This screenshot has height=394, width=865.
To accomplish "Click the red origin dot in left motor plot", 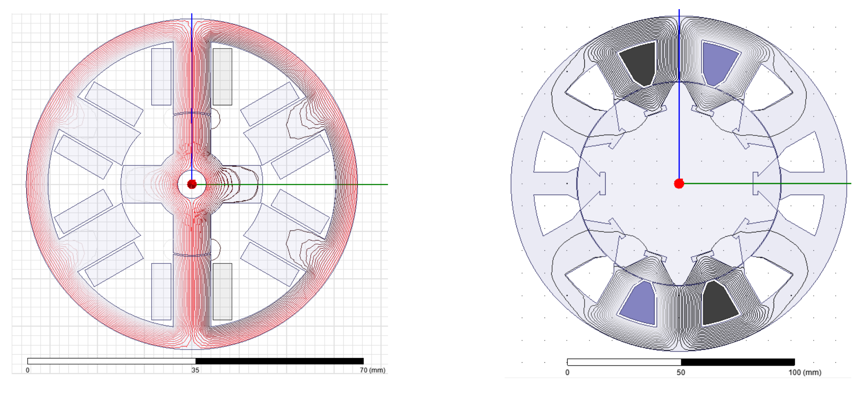I will pos(192,184).
